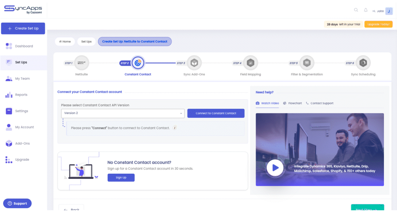The width and height of the screenshot is (397, 215).
Task: Open Set Ups in the sidebar
Action: click(x=23, y=62)
